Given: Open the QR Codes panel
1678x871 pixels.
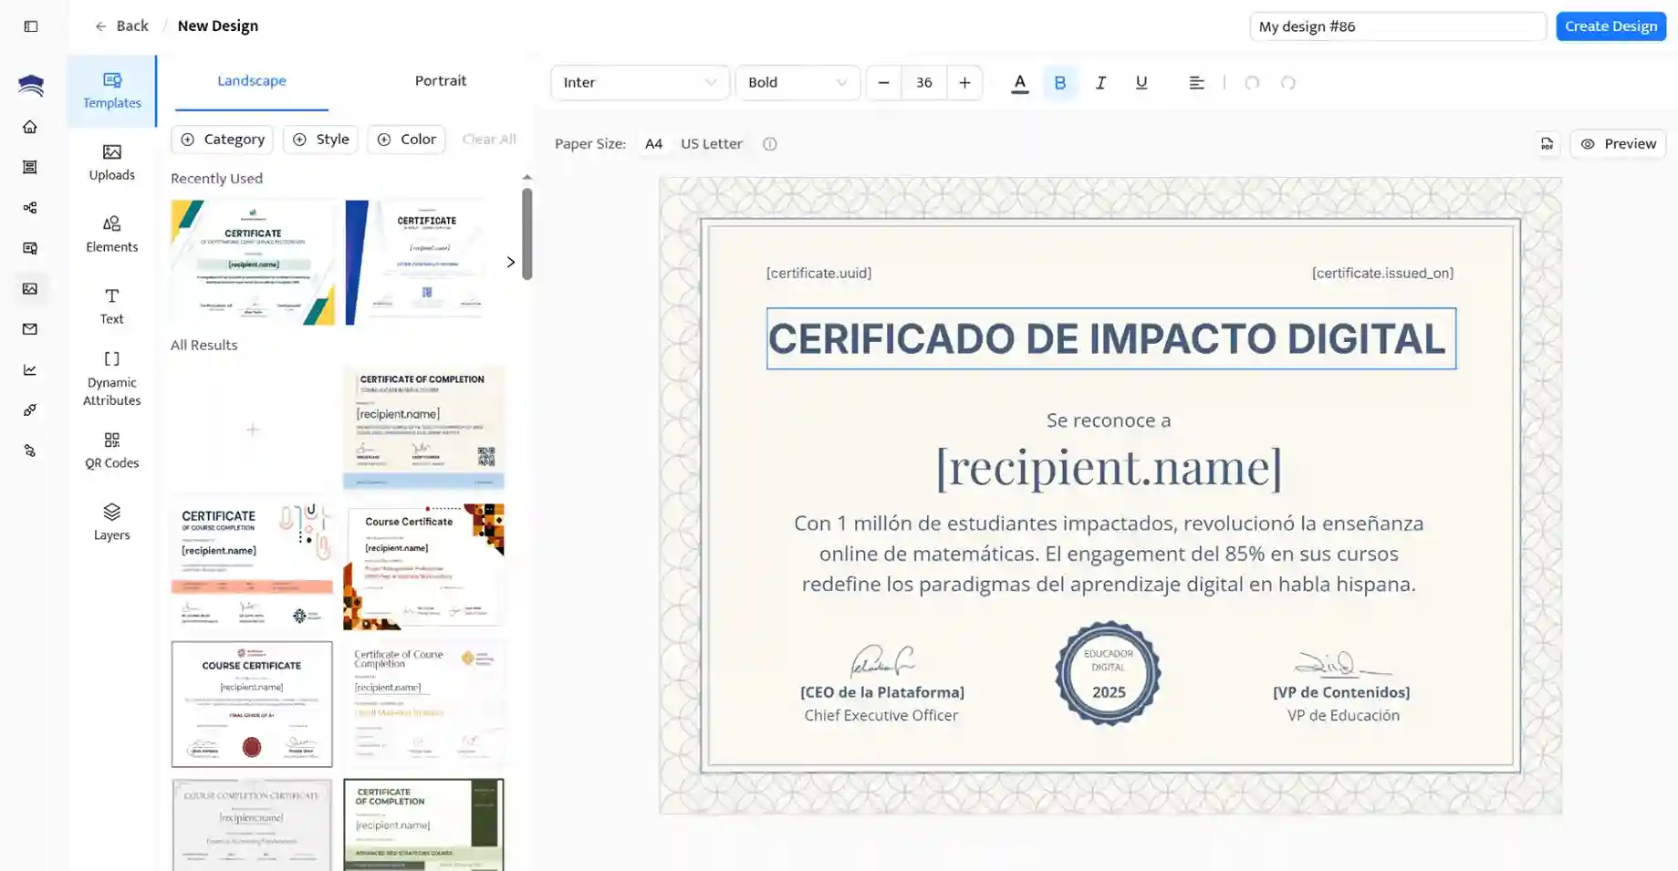Looking at the screenshot, I should pos(111,451).
